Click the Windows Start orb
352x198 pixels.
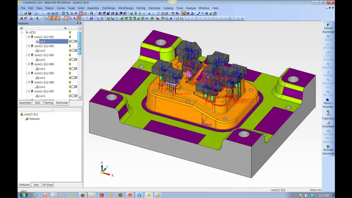[x=24, y=195]
